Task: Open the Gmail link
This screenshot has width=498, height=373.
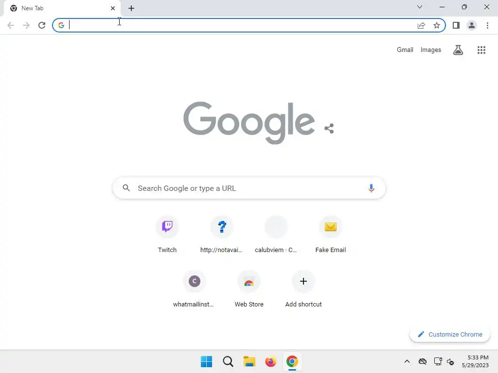Action: (x=405, y=50)
